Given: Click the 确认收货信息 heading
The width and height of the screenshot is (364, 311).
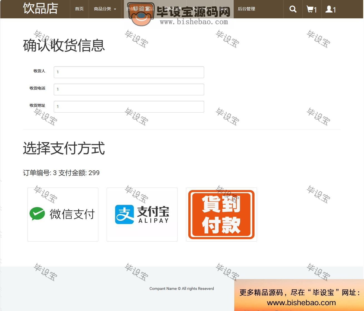Looking at the screenshot, I should tap(64, 45).
